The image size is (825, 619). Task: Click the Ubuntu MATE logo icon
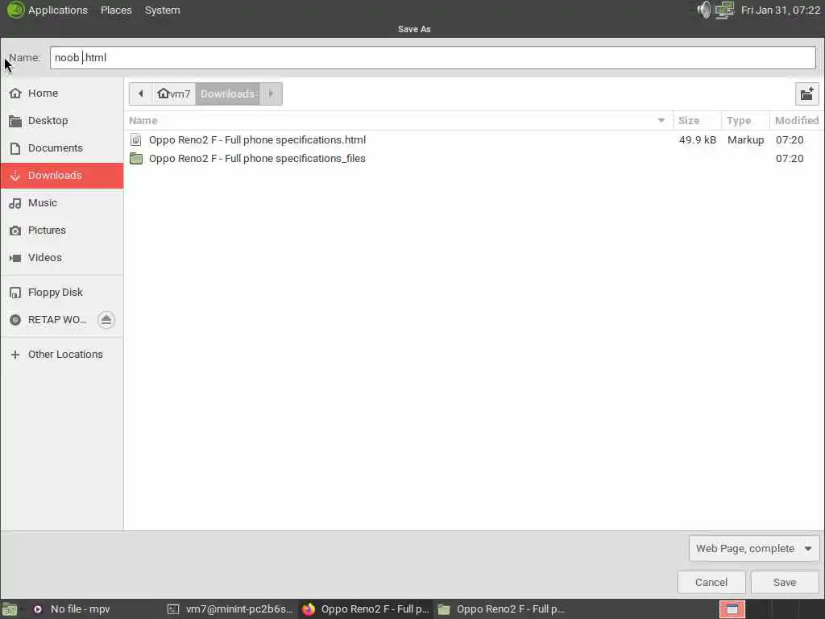pos(15,10)
